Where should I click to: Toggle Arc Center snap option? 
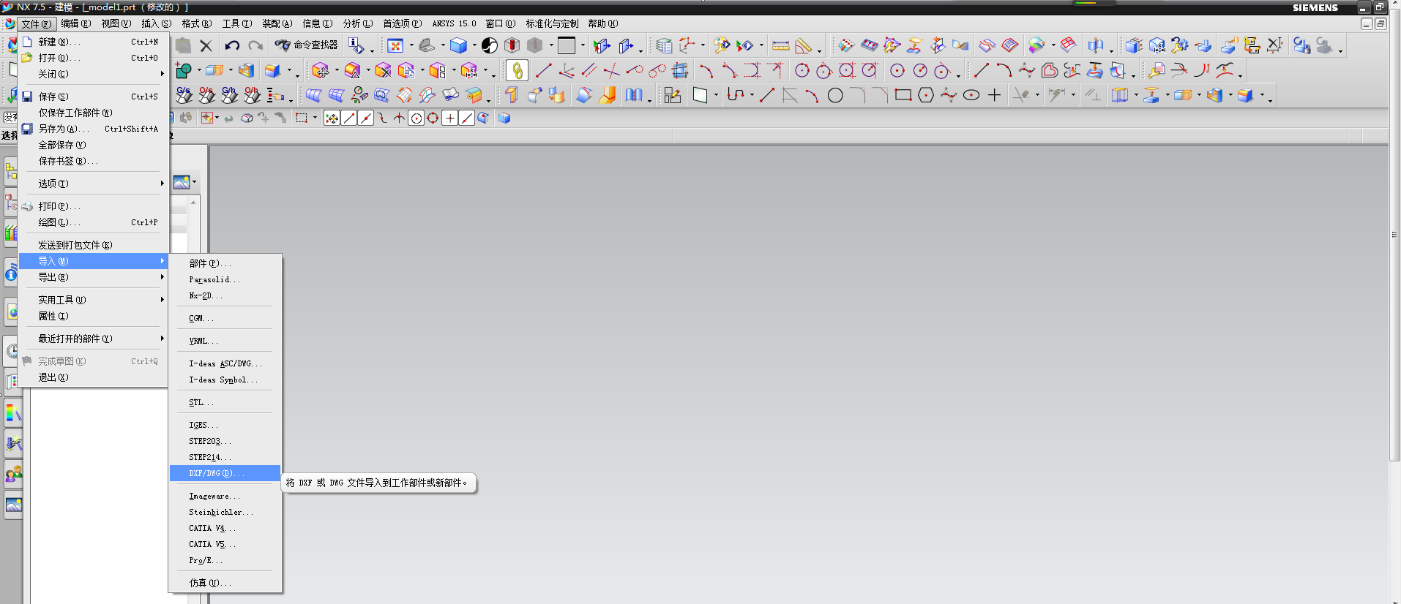tap(416, 118)
